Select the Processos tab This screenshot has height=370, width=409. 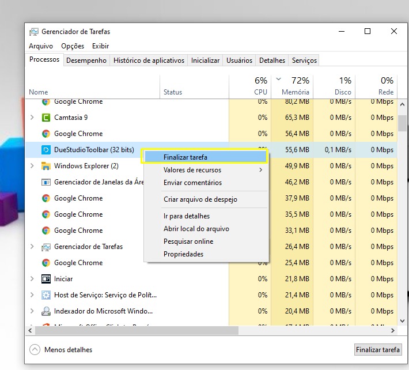[44, 59]
